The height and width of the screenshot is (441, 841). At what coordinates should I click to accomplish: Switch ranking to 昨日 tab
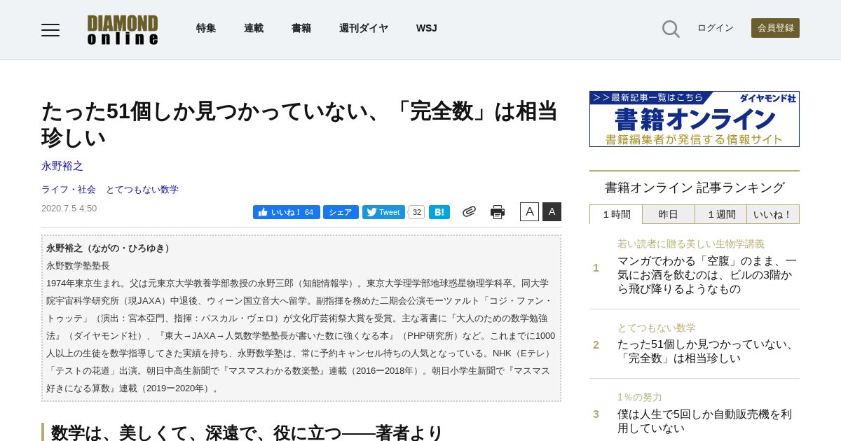tap(669, 214)
